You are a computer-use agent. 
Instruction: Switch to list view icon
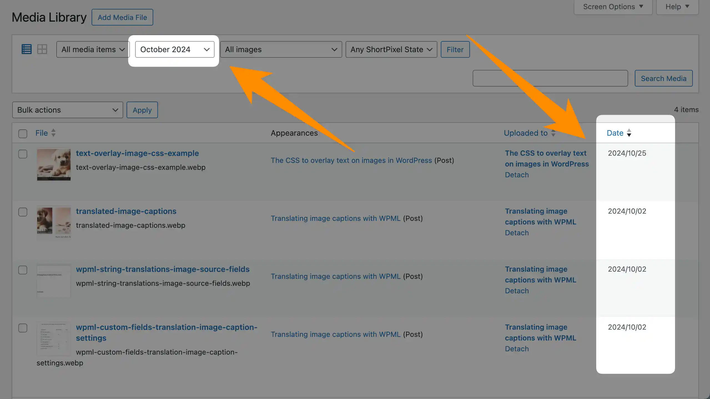[27, 49]
